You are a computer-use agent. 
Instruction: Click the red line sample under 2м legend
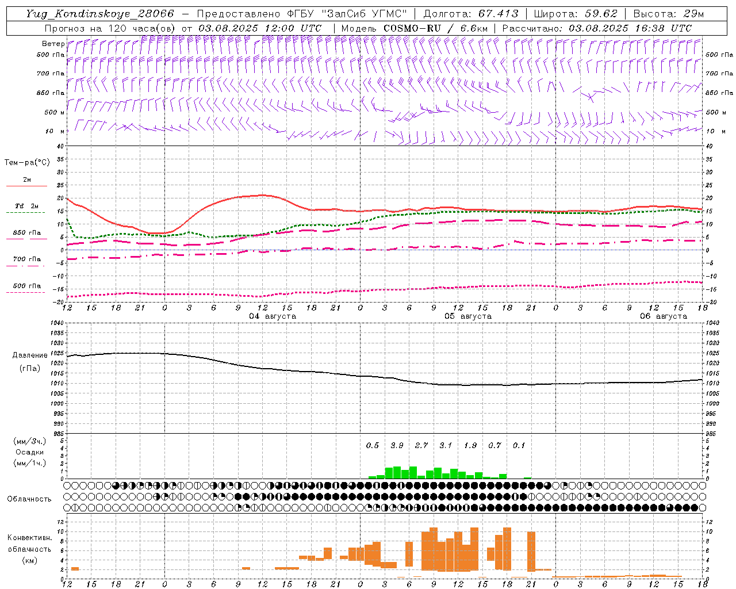pyautogui.click(x=26, y=186)
